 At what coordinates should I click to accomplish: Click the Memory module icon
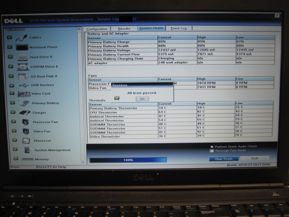(x=28, y=159)
